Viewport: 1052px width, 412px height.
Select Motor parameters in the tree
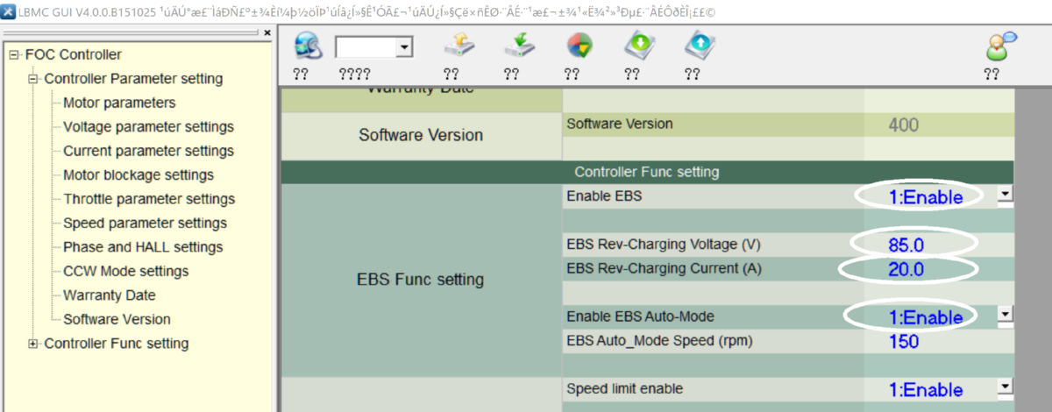[x=119, y=103]
